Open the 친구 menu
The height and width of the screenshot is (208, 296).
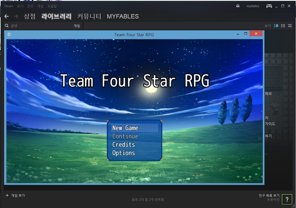point(30,6)
